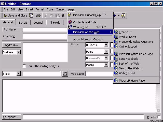Click the globe icon beside Send Feedback
Image resolution: width=163 pixels, height=122 pixels.
point(116,59)
